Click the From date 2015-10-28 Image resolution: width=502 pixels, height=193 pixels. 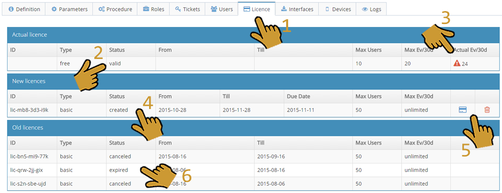(173, 109)
